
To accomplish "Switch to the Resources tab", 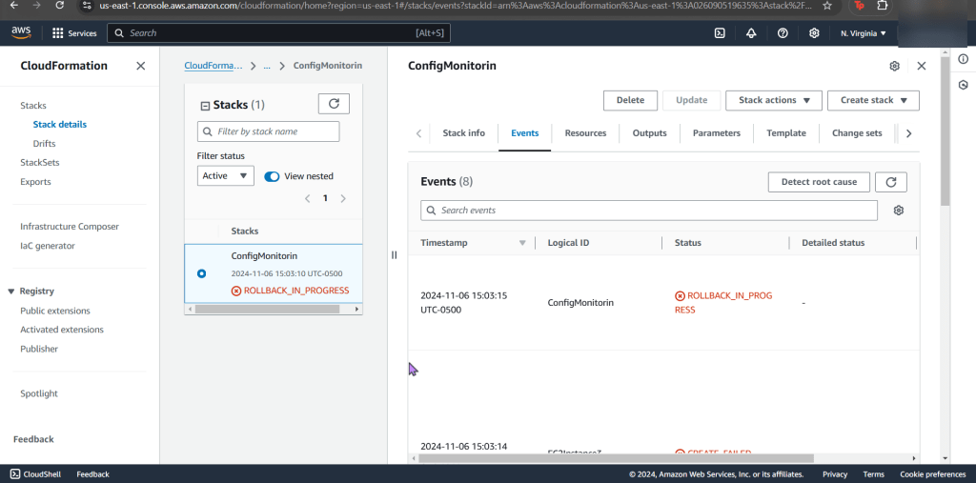I will pos(585,133).
